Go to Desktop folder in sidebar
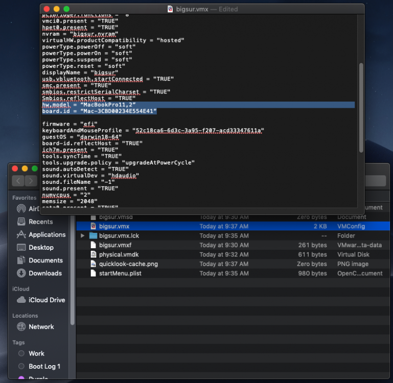The width and height of the screenshot is (393, 383). [35, 247]
